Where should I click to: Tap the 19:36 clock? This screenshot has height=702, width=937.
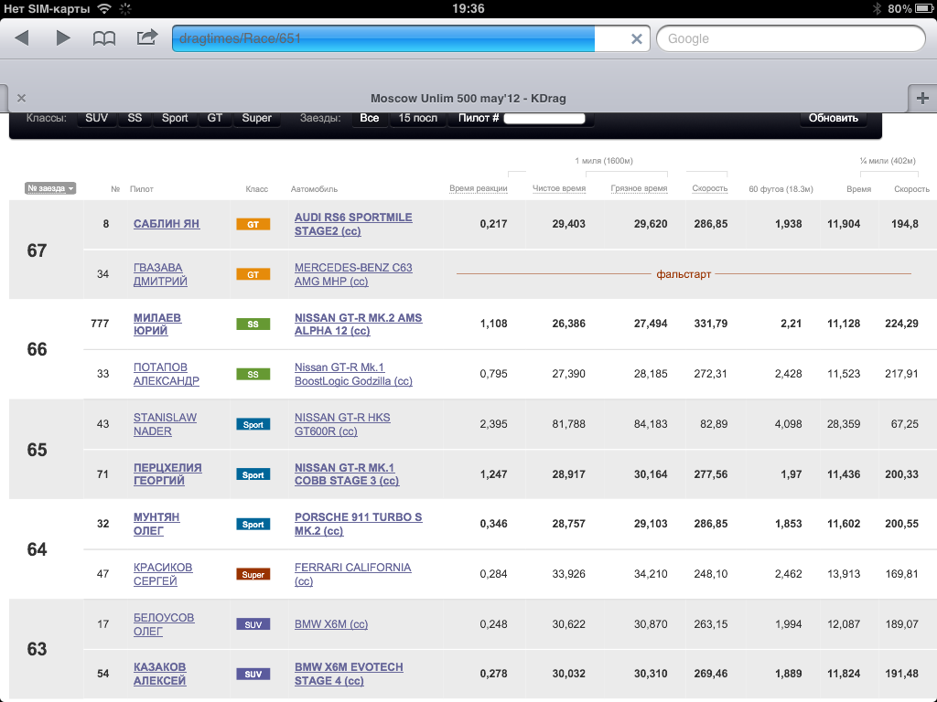click(x=468, y=8)
